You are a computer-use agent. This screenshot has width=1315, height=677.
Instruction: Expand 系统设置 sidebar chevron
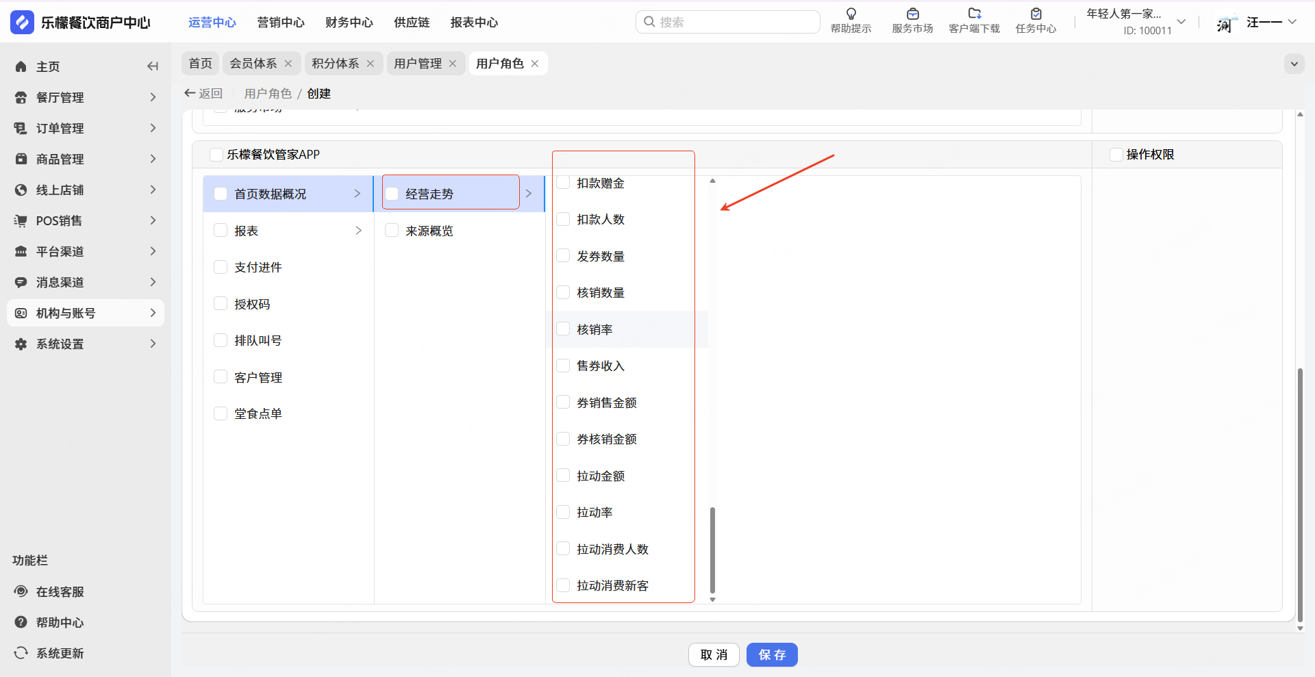[x=153, y=344]
